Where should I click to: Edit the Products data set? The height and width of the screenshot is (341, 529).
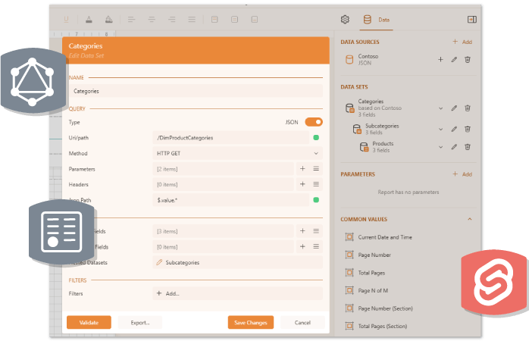click(454, 147)
